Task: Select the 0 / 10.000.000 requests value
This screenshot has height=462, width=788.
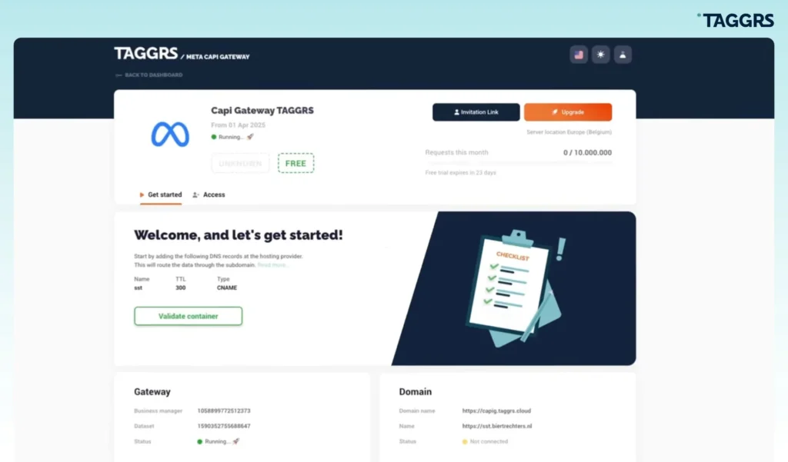Action: tap(587, 153)
